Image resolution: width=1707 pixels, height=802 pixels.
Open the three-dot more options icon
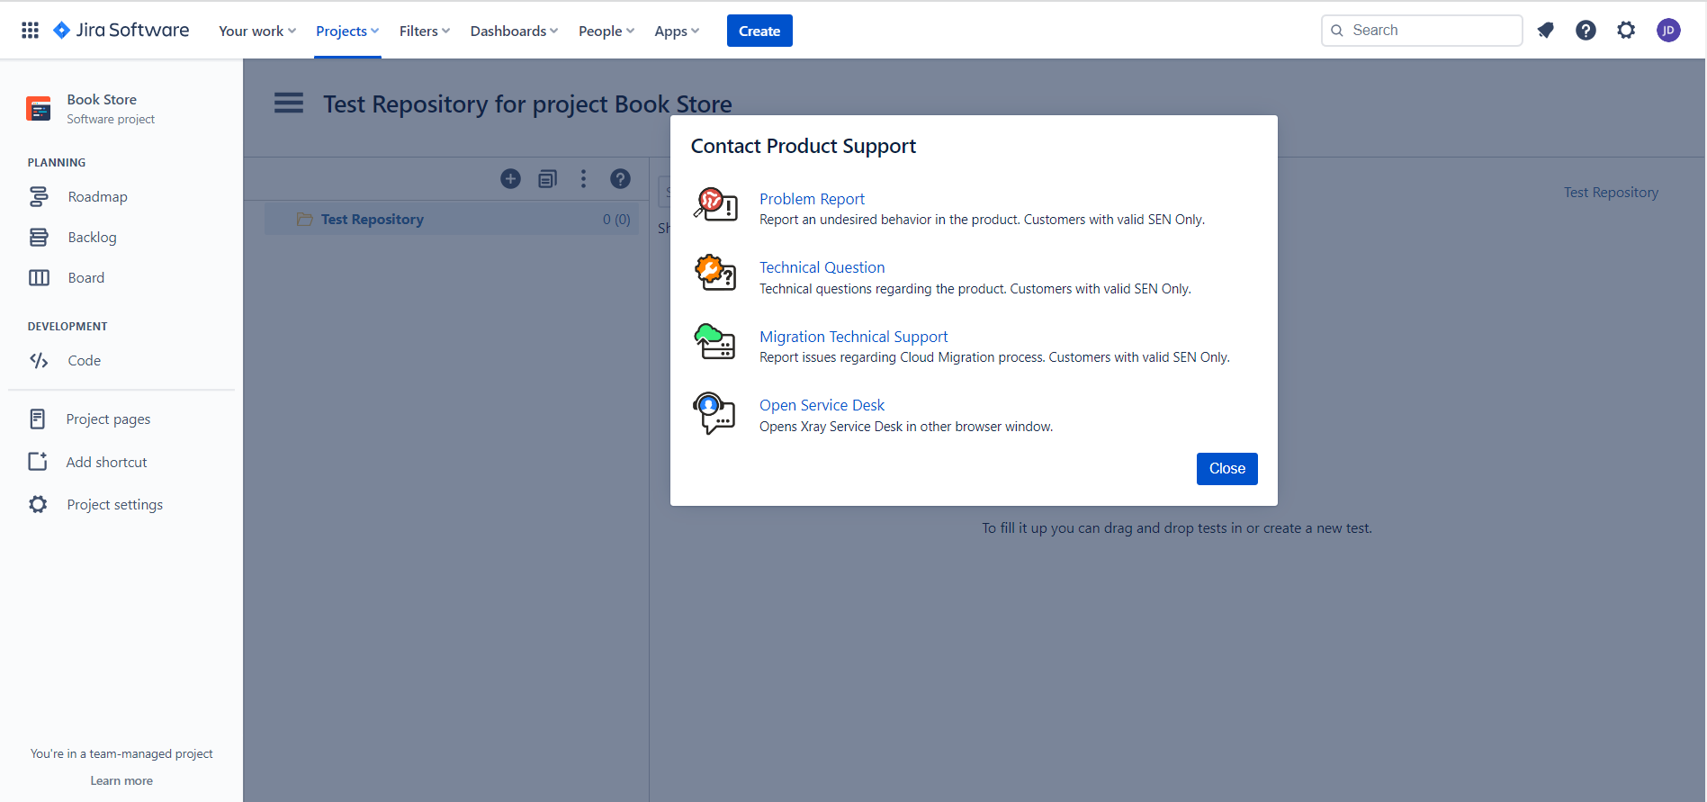click(583, 179)
